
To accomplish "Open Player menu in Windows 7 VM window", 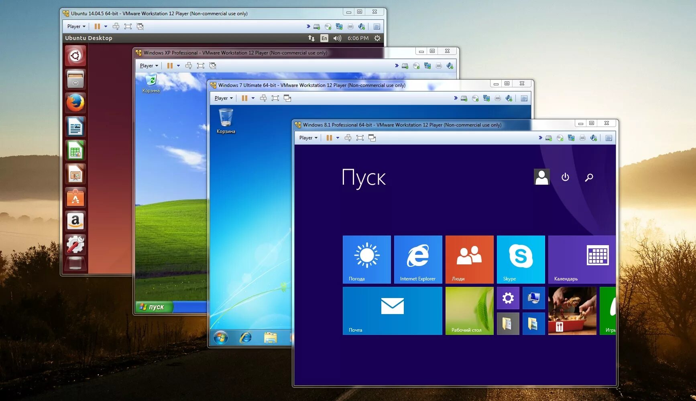I will click(x=224, y=98).
